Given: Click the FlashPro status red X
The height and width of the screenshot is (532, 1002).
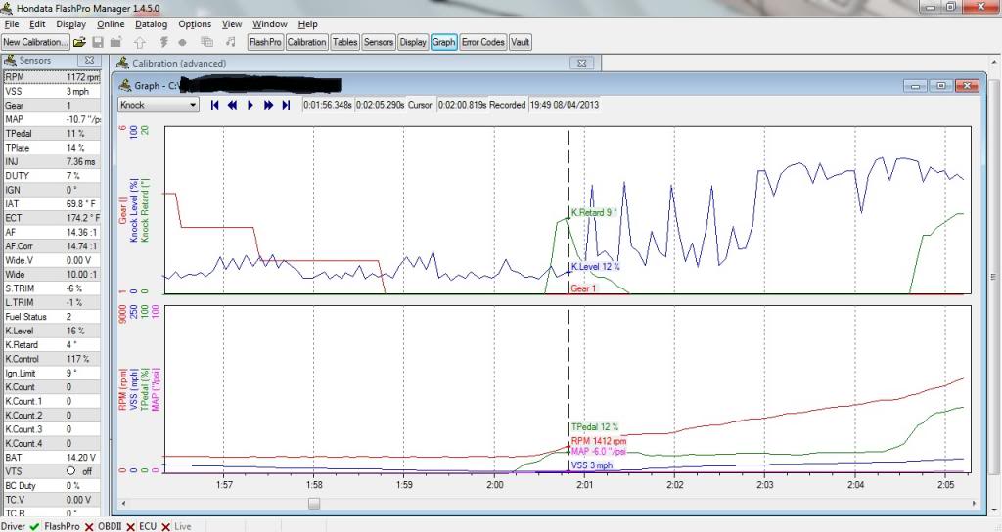Looking at the screenshot, I should coord(89,527).
